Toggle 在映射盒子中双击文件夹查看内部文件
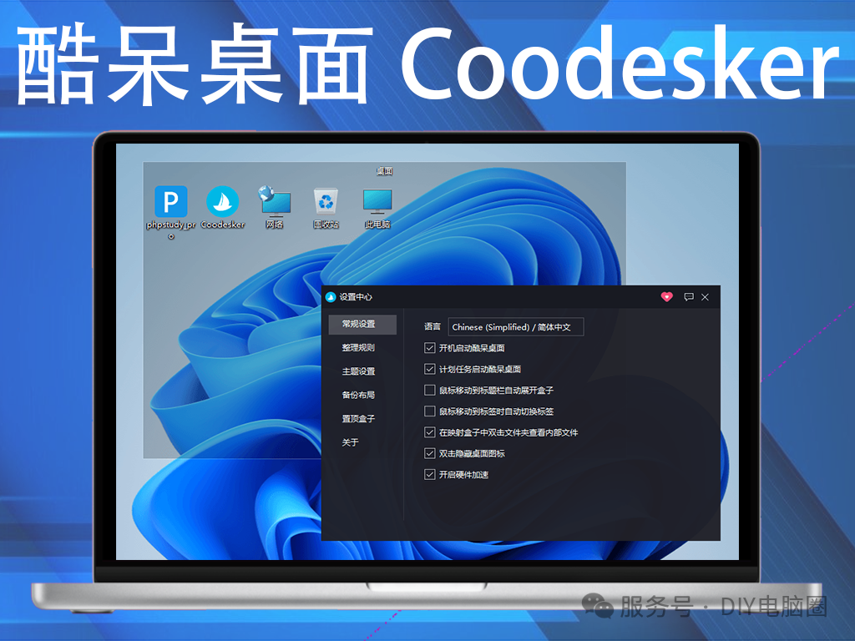Screen dimensions: 855x641 [430, 432]
